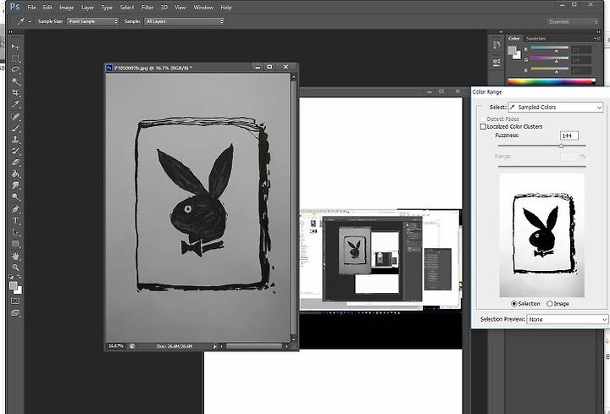This screenshot has height=414, width=610.
Task: Open the Type menu
Action: (x=107, y=8)
